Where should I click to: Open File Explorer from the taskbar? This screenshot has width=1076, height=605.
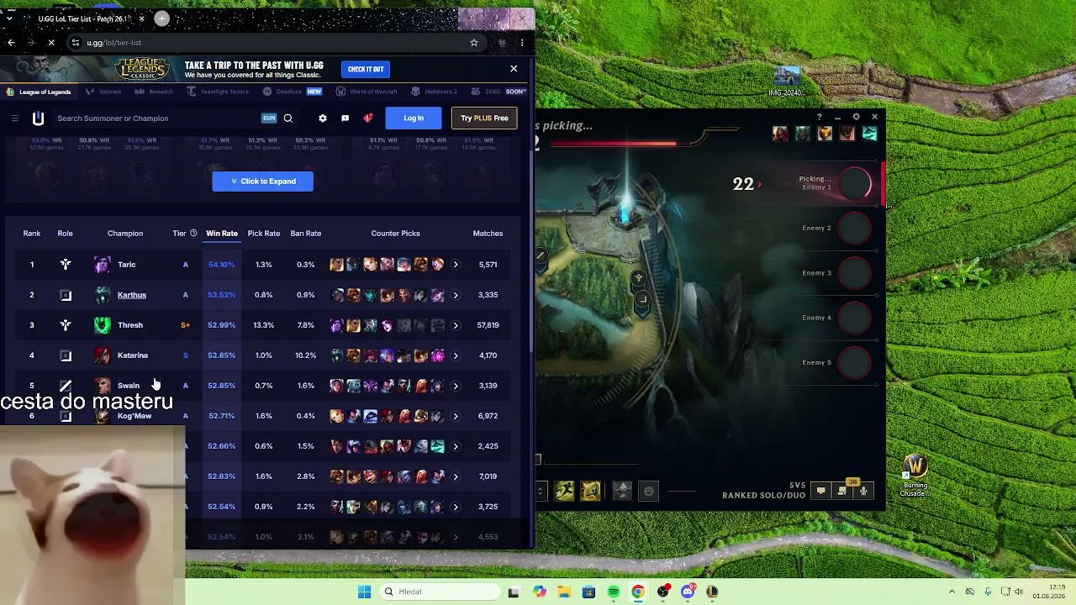564,592
